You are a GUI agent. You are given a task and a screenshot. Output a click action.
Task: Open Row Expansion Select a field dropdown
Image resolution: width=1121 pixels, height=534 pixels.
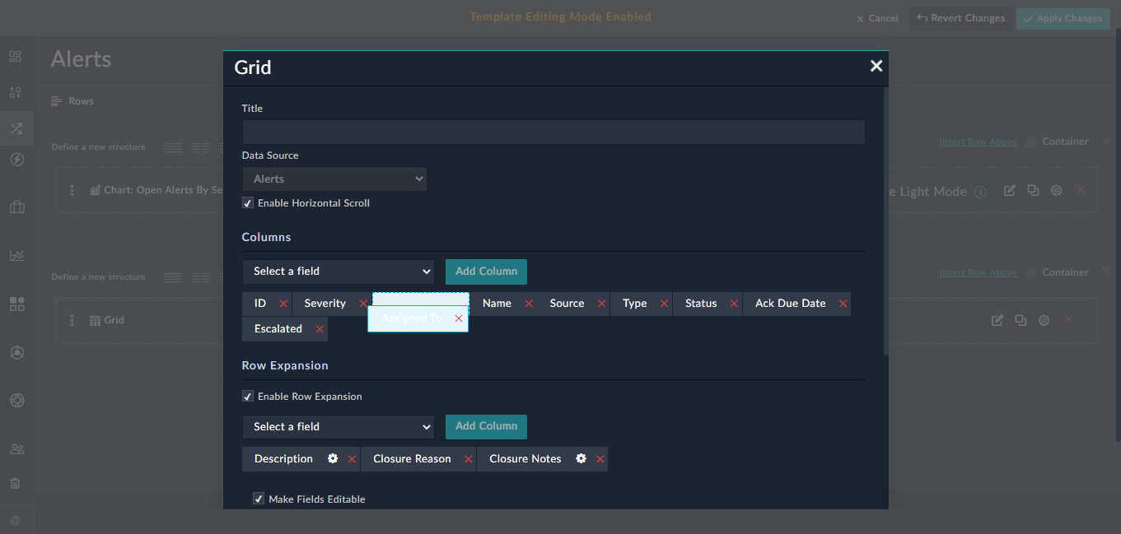[x=338, y=427]
